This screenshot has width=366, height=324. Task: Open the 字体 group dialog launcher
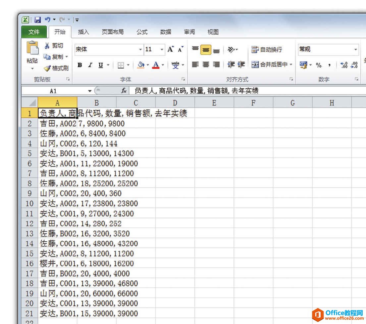[183, 79]
